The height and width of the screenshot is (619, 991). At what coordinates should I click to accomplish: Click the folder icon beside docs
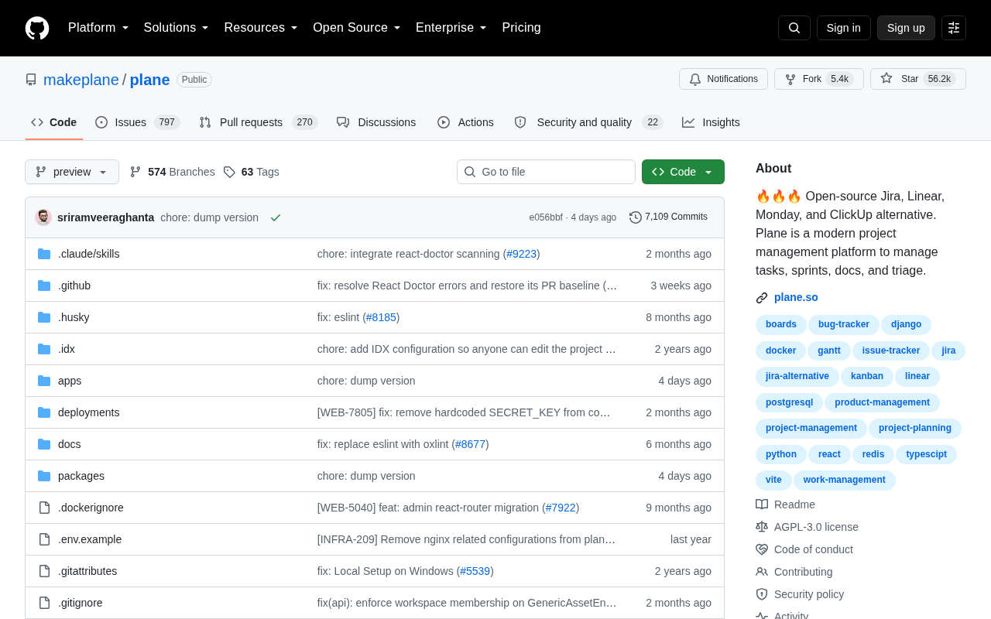pyautogui.click(x=44, y=444)
